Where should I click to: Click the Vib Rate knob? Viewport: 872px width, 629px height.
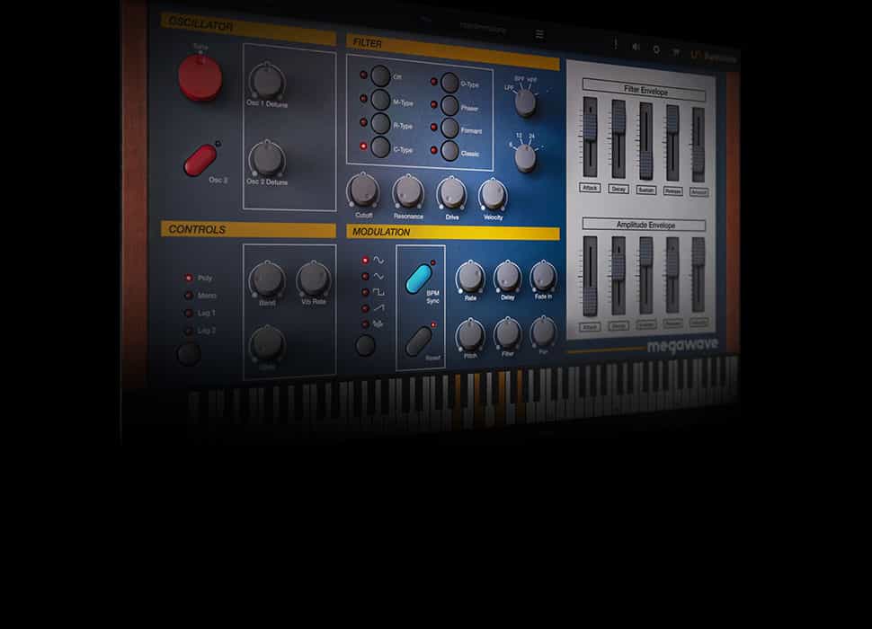314,279
